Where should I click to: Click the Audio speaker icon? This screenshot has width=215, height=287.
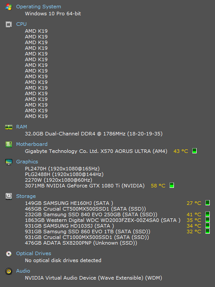click(9, 271)
